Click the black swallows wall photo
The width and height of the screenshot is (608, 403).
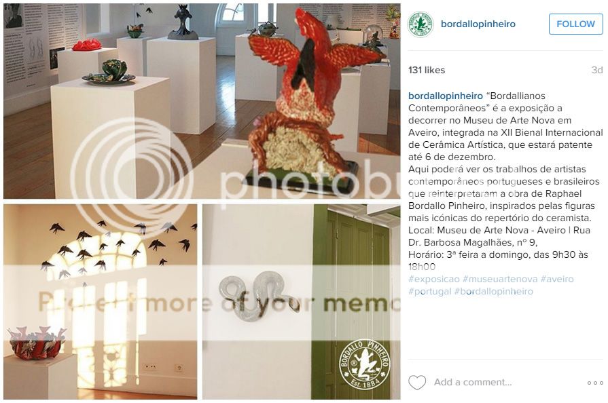click(101, 302)
